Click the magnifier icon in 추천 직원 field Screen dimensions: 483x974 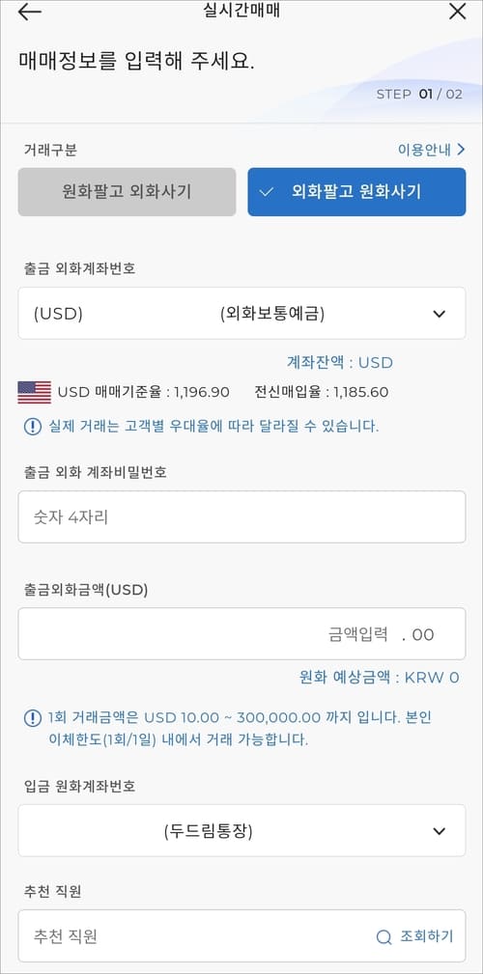pos(384,936)
